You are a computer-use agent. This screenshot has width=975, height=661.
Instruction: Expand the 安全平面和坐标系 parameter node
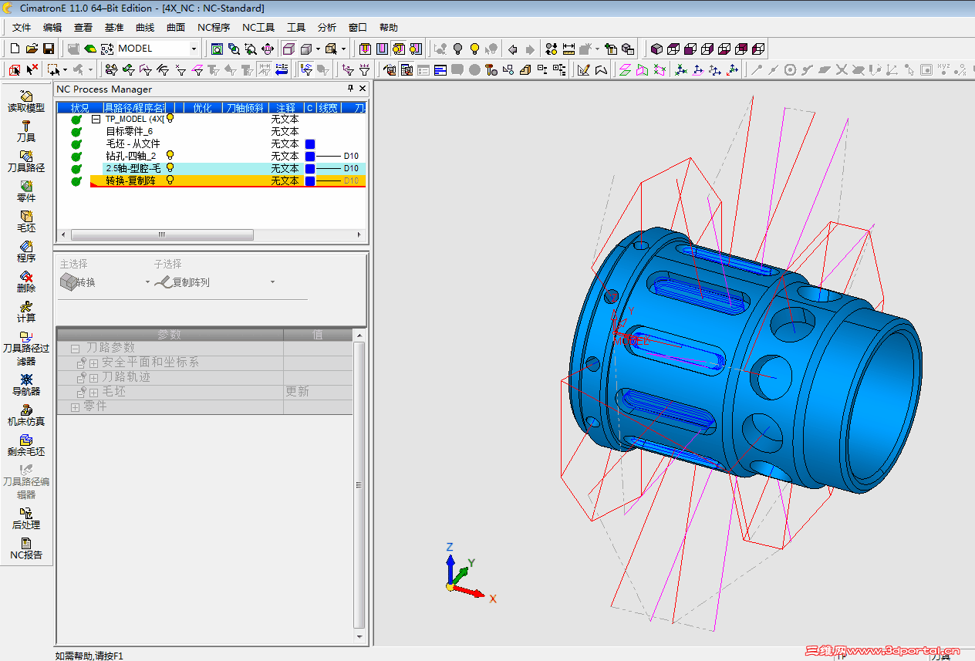pos(93,363)
